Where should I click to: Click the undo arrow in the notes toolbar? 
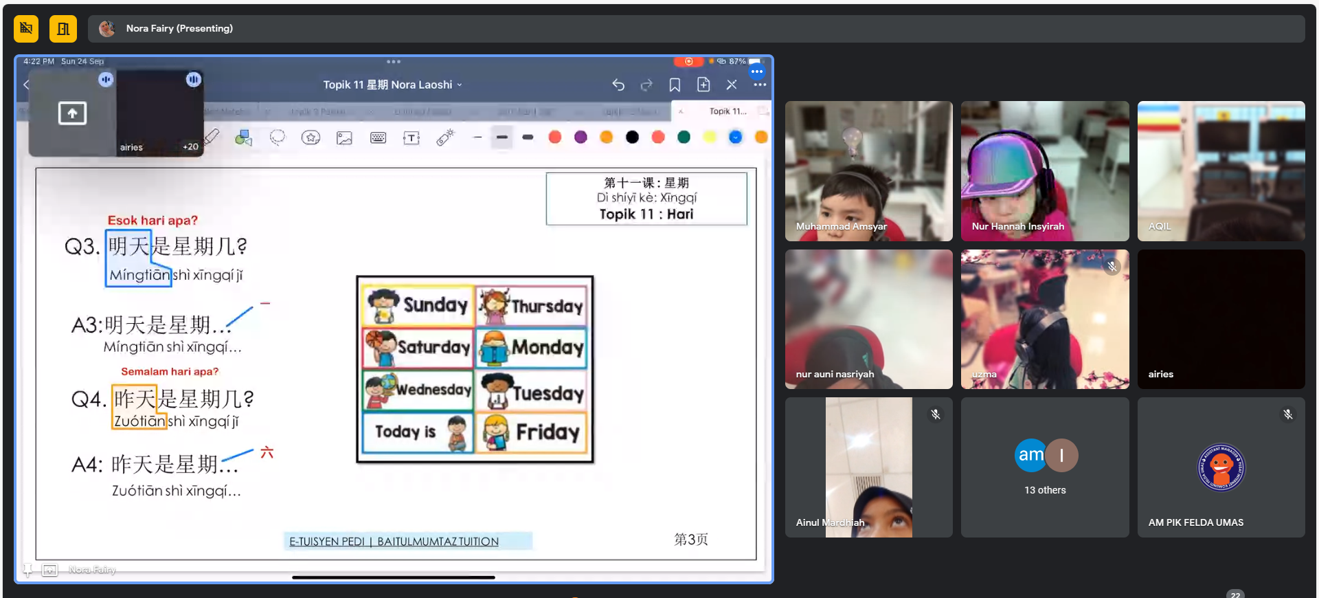(x=618, y=85)
